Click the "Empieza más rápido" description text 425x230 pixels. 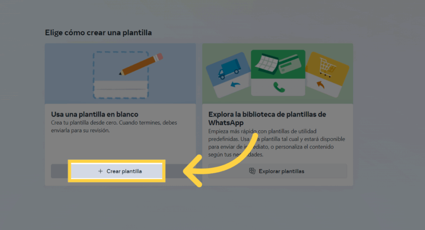tap(276, 143)
